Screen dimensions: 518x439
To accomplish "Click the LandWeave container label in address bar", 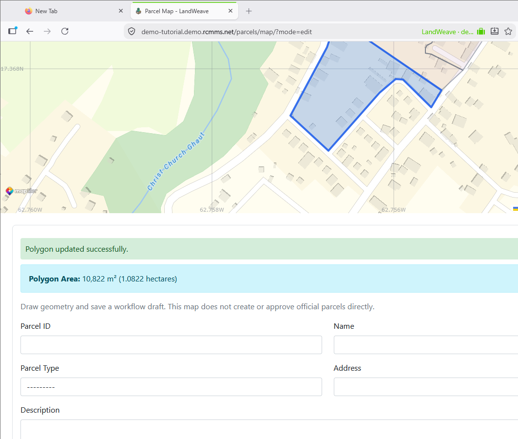I will pos(447,32).
